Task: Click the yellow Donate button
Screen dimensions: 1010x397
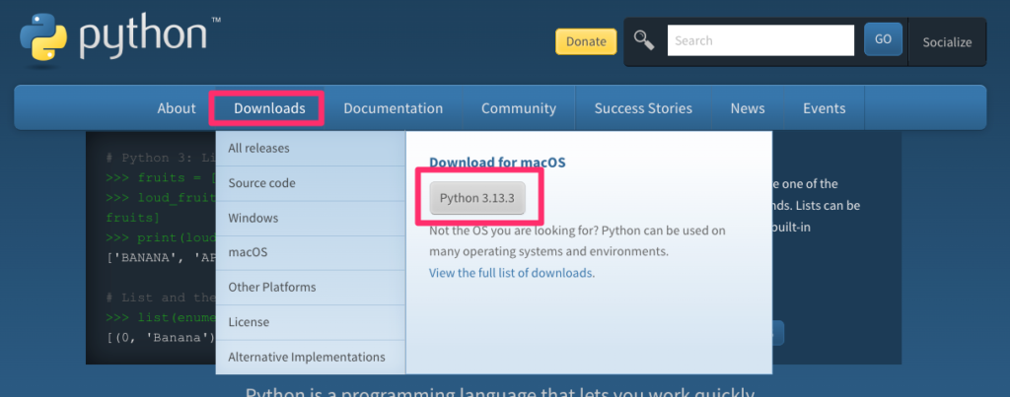Action: pos(586,41)
